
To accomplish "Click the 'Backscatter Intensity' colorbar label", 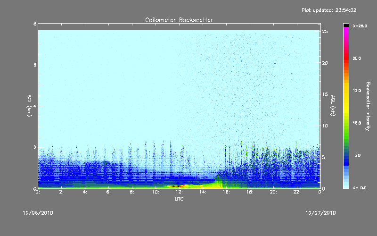I will click(368, 106).
